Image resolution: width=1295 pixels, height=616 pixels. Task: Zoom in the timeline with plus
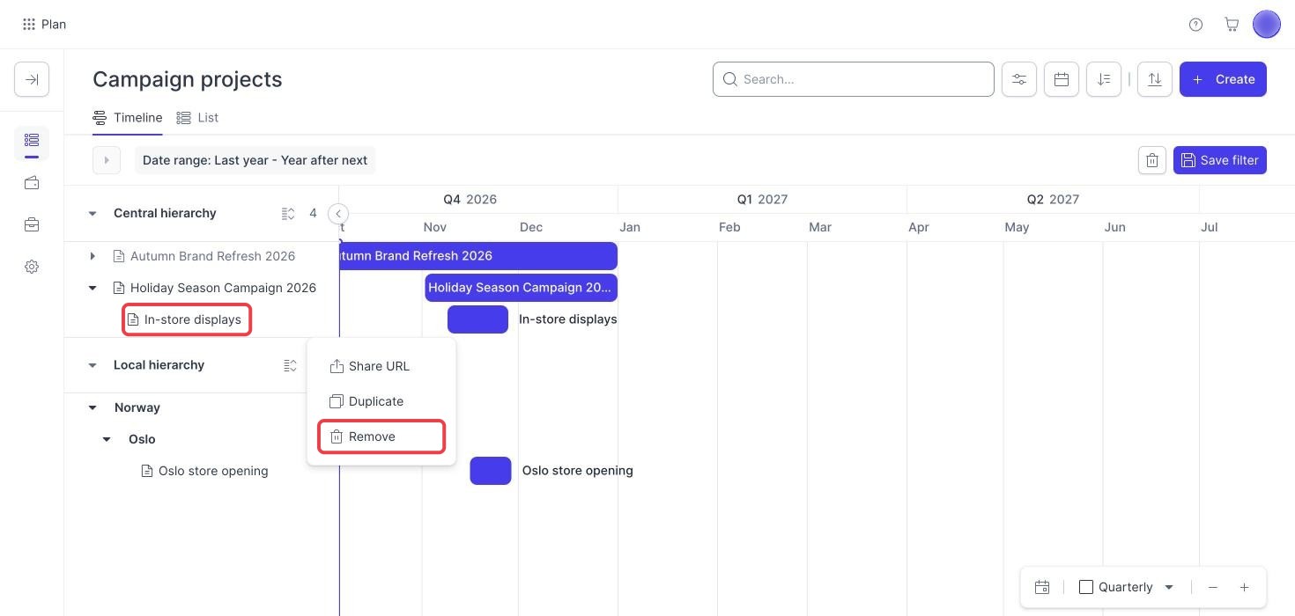click(x=1244, y=587)
